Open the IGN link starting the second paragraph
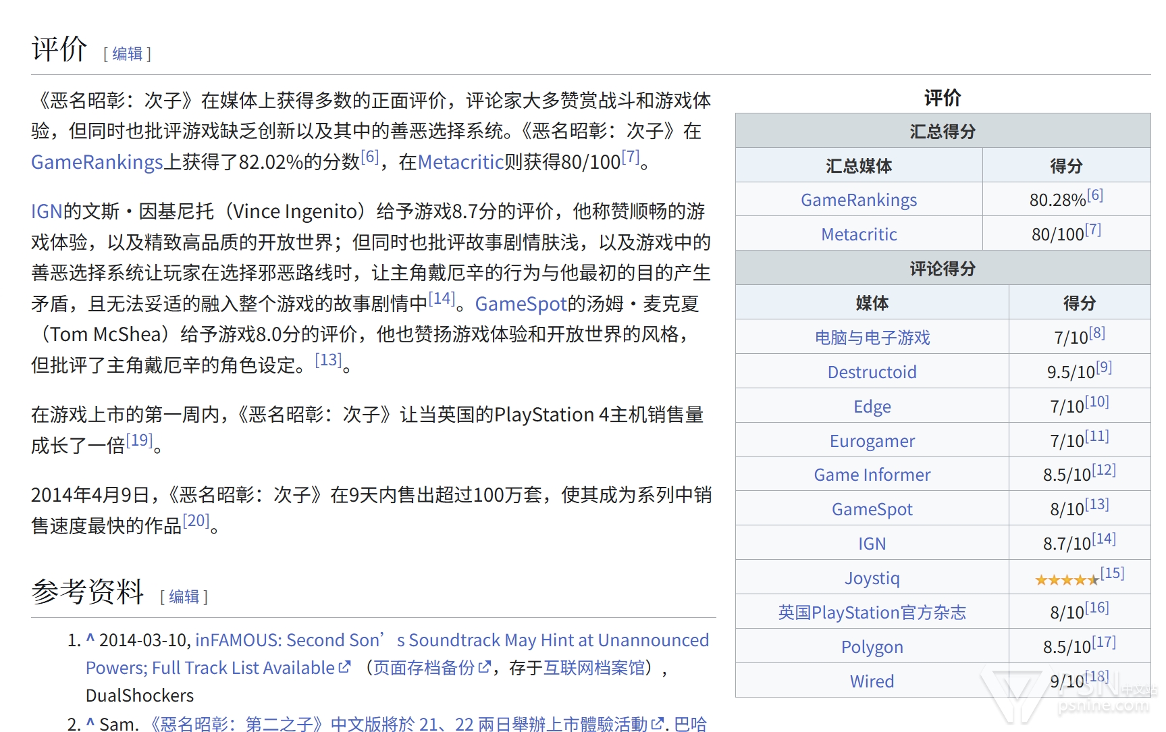 47,211
